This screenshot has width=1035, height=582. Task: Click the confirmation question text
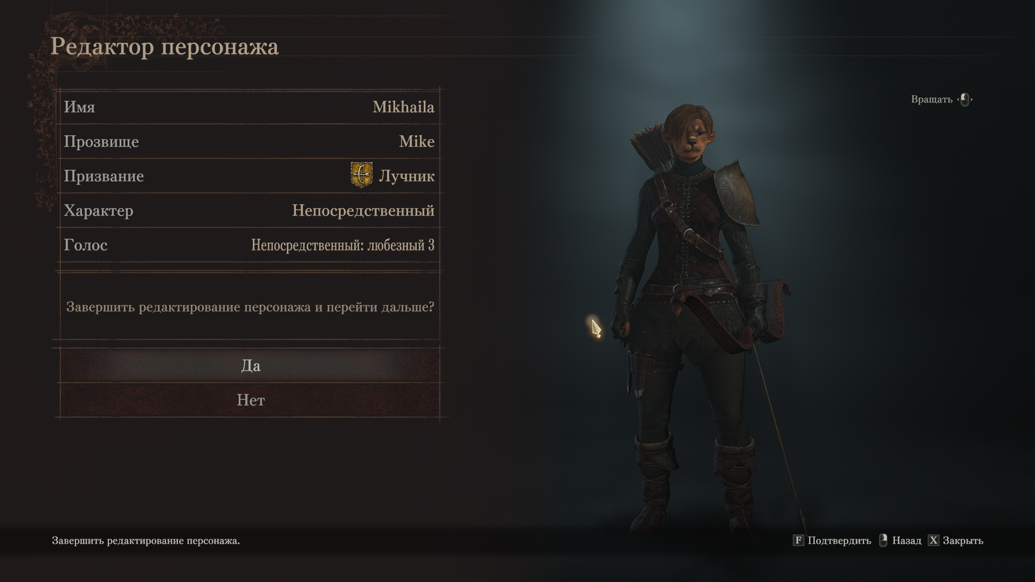tap(250, 307)
